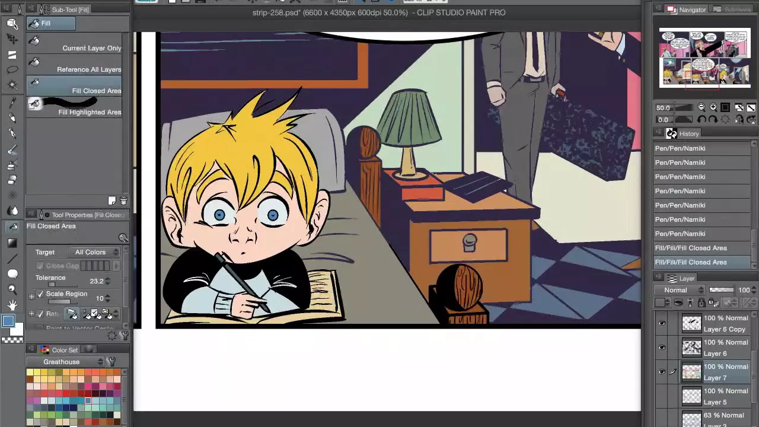Image resolution: width=759 pixels, height=427 pixels.
Task: Select the Fill bucket tool in the toolbar
Action: 12,227
